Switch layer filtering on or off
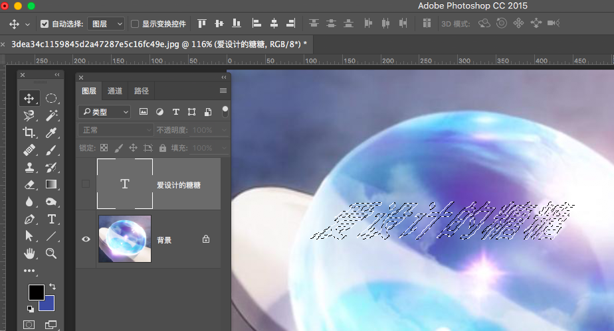614x331 pixels. (x=225, y=111)
